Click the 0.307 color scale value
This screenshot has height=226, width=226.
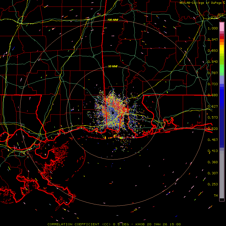coord(213,173)
